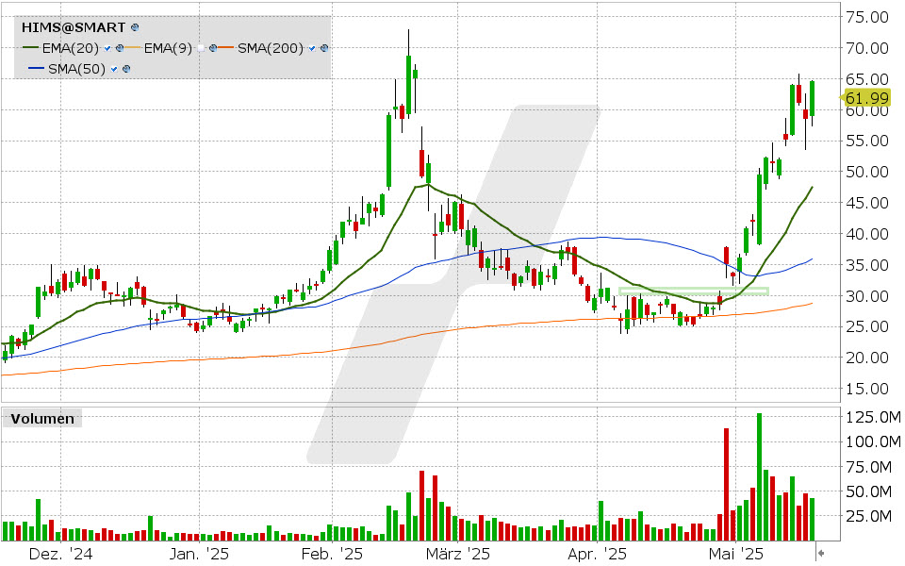Screen dimensions: 905x566
Task: Click the 25.0M volume axis value
Action: [868, 516]
